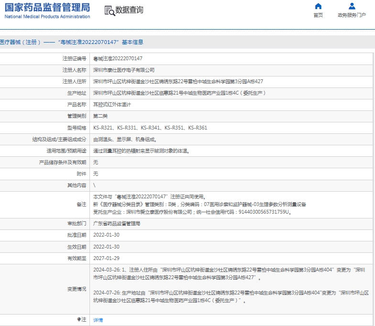The height and width of the screenshot is (326, 375).
Task: Select 无 in the 附件 row
Action: tap(96, 174)
